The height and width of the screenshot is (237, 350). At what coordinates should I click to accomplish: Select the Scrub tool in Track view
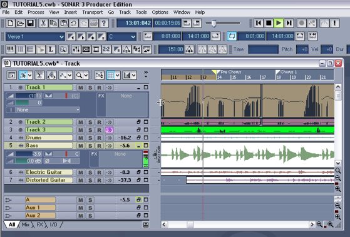click(x=51, y=76)
